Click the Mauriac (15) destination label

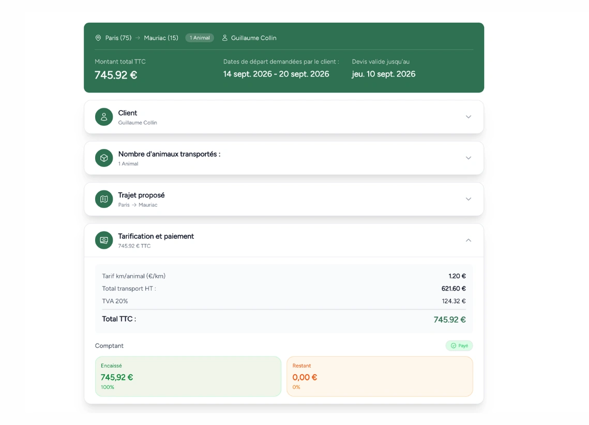pos(161,38)
